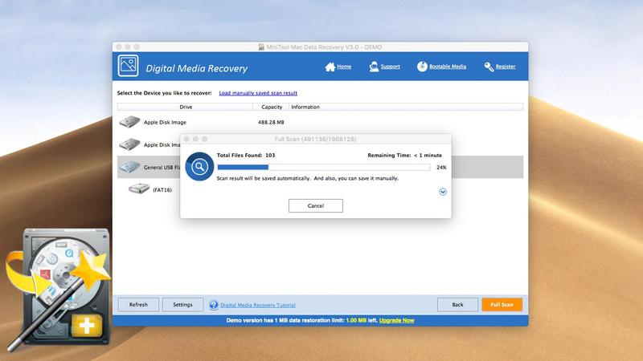Select the second Apple Disk Image drive icon
643x361 pixels.
129,144
